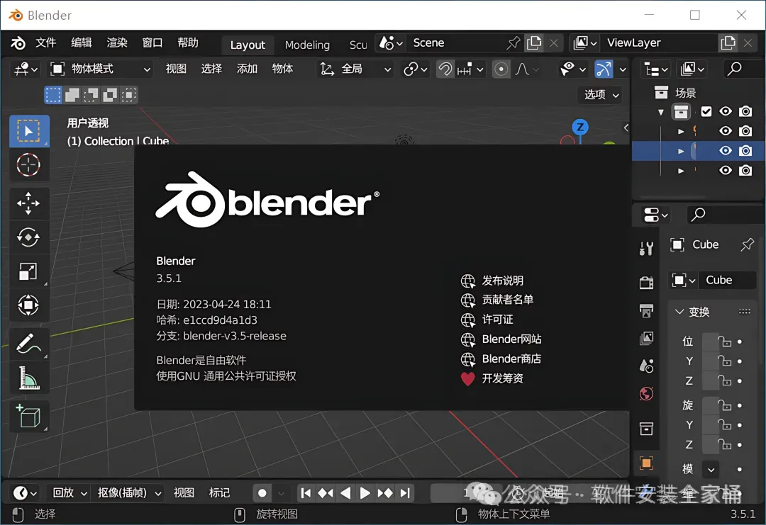Open the outliner display mode dropdown

[690, 69]
